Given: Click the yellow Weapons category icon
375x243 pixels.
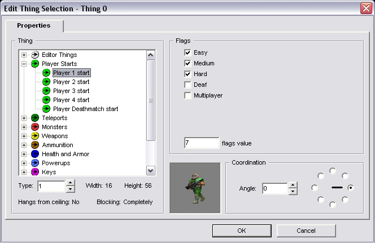Looking at the screenshot, I should tap(35, 136).
